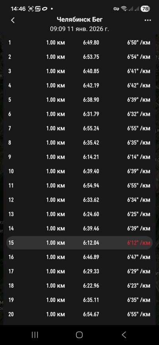The width and height of the screenshot is (159, 345).
Task: Select lap 18 time 6:22.96
Action: click(x=91, y=286)
